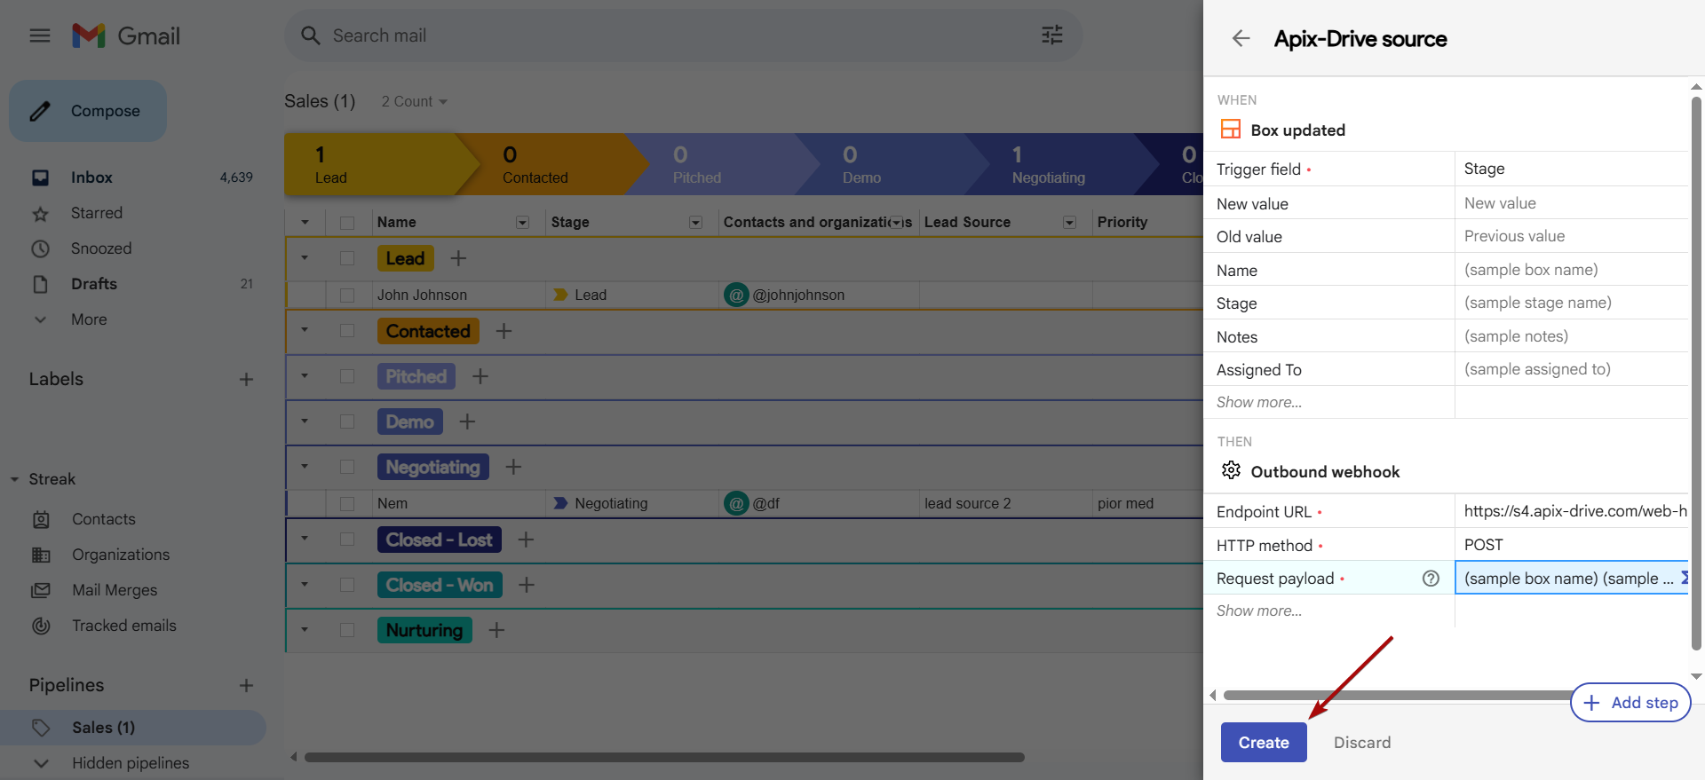Open the Name column dropdown arrow
Viewport: 1705px width, 780px height.
coord(522,223)
